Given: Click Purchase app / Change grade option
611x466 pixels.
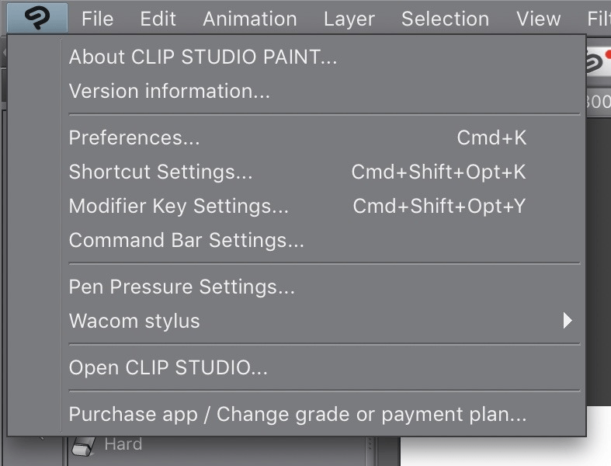Looking at the screenshot, I should pos(297,414).
